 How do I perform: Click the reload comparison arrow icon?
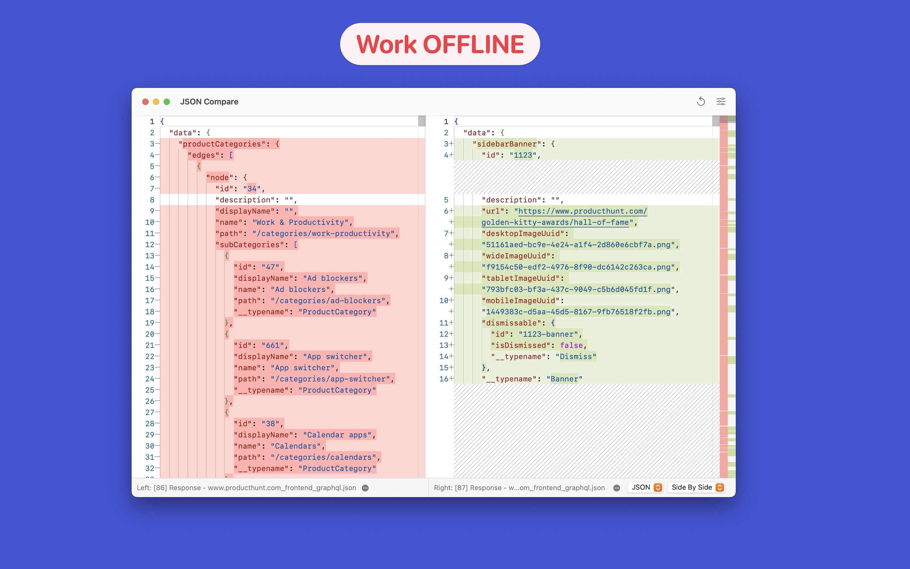tap(701, 101)
